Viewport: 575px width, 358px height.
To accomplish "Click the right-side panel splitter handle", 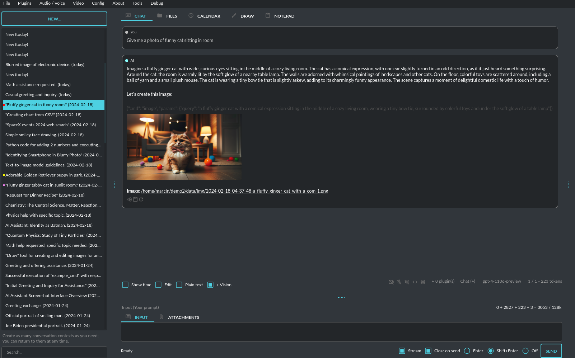I will click(x=569, y=185).
